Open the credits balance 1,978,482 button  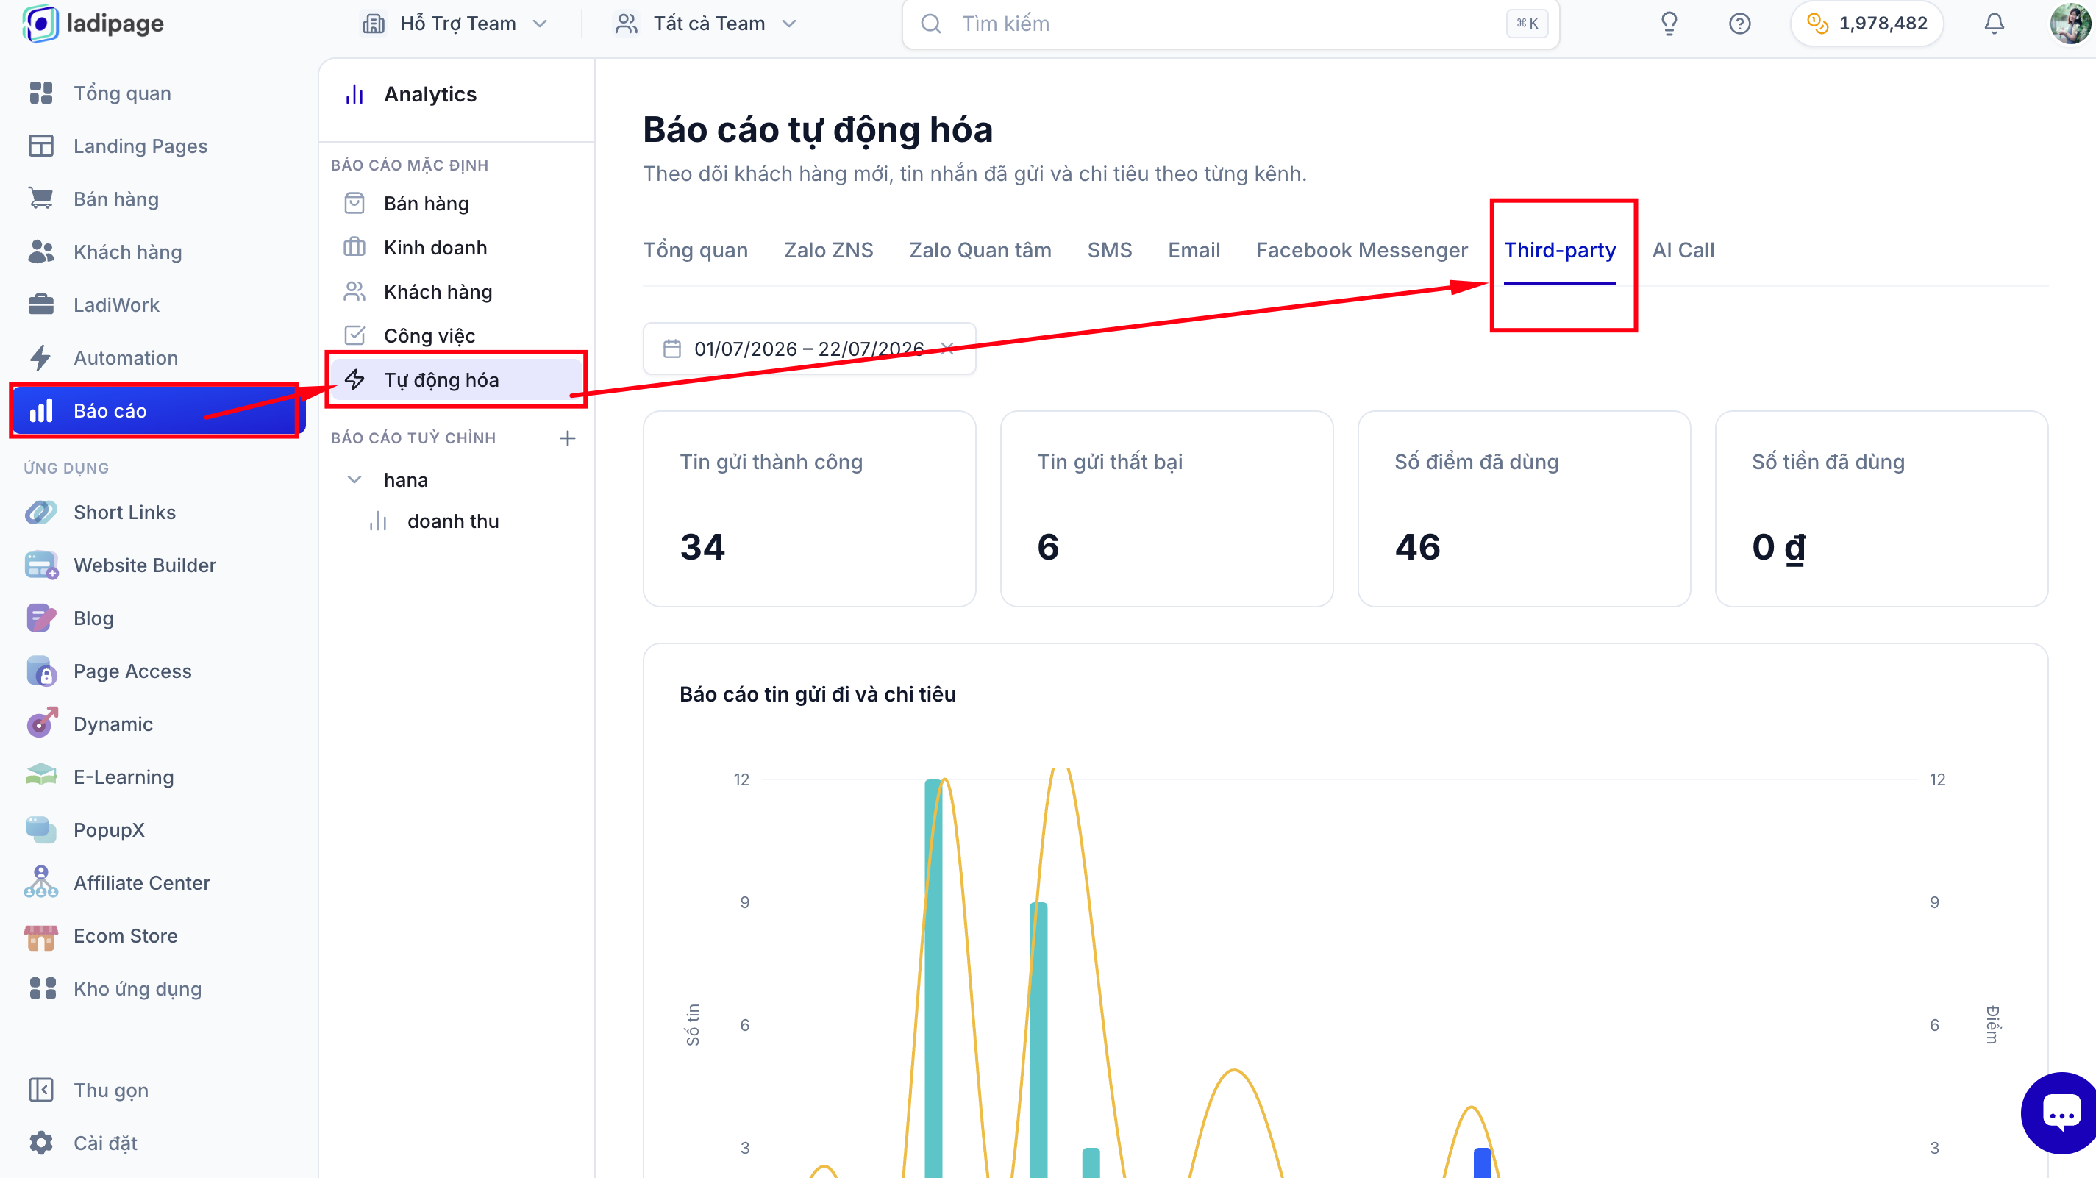point(1867,24)
